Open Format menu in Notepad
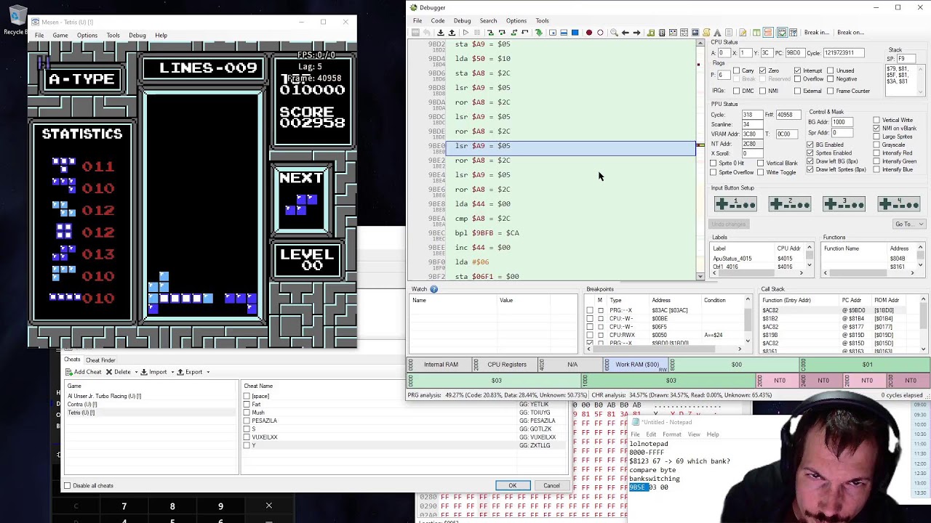The image size is (931, 523). [672, 434]
